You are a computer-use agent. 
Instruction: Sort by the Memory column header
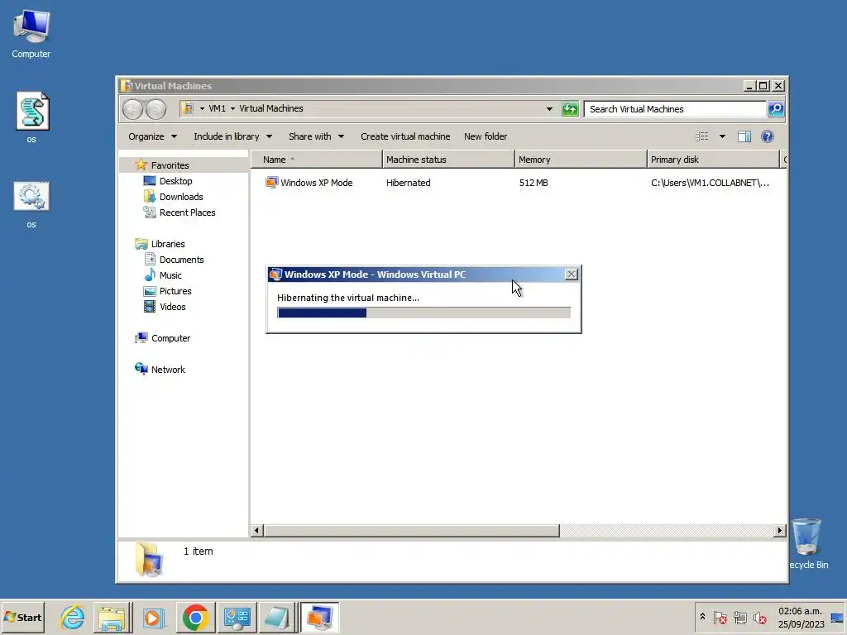click(581, 160)
